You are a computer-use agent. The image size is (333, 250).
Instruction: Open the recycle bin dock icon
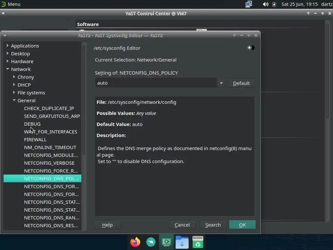[x=198, y=242]
